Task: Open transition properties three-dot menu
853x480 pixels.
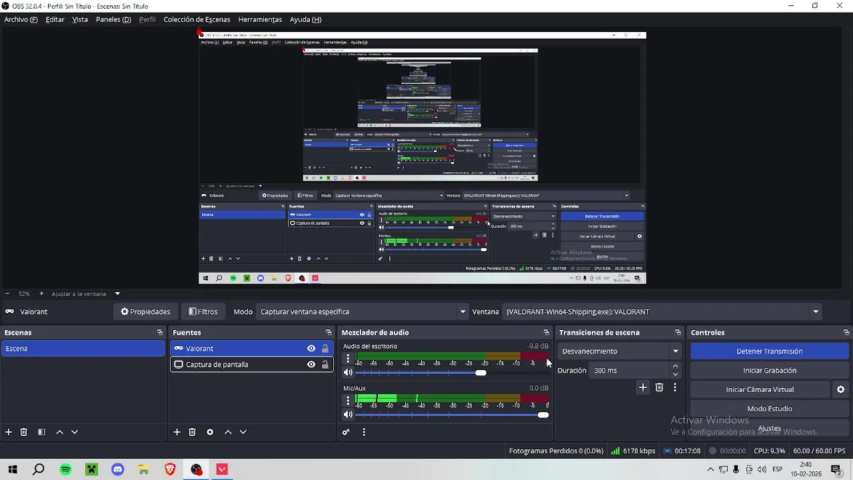Action: point(675,387)
